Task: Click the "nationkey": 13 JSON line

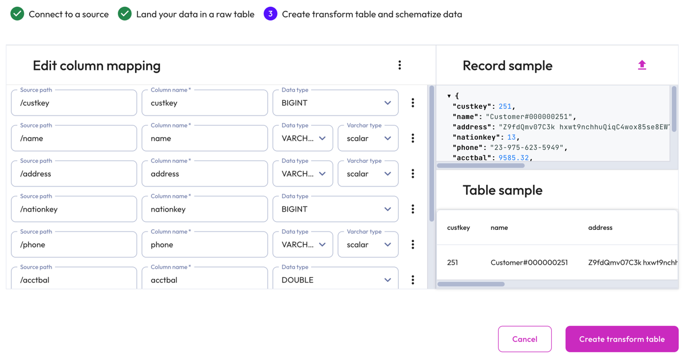Action: point(486,137)
